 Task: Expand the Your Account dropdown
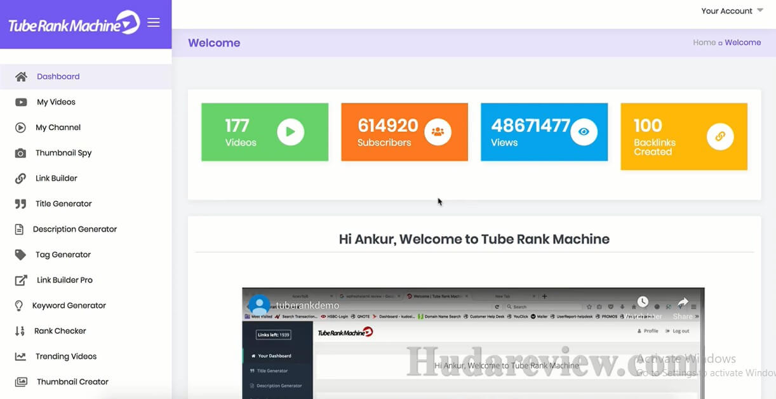(732, 11)
